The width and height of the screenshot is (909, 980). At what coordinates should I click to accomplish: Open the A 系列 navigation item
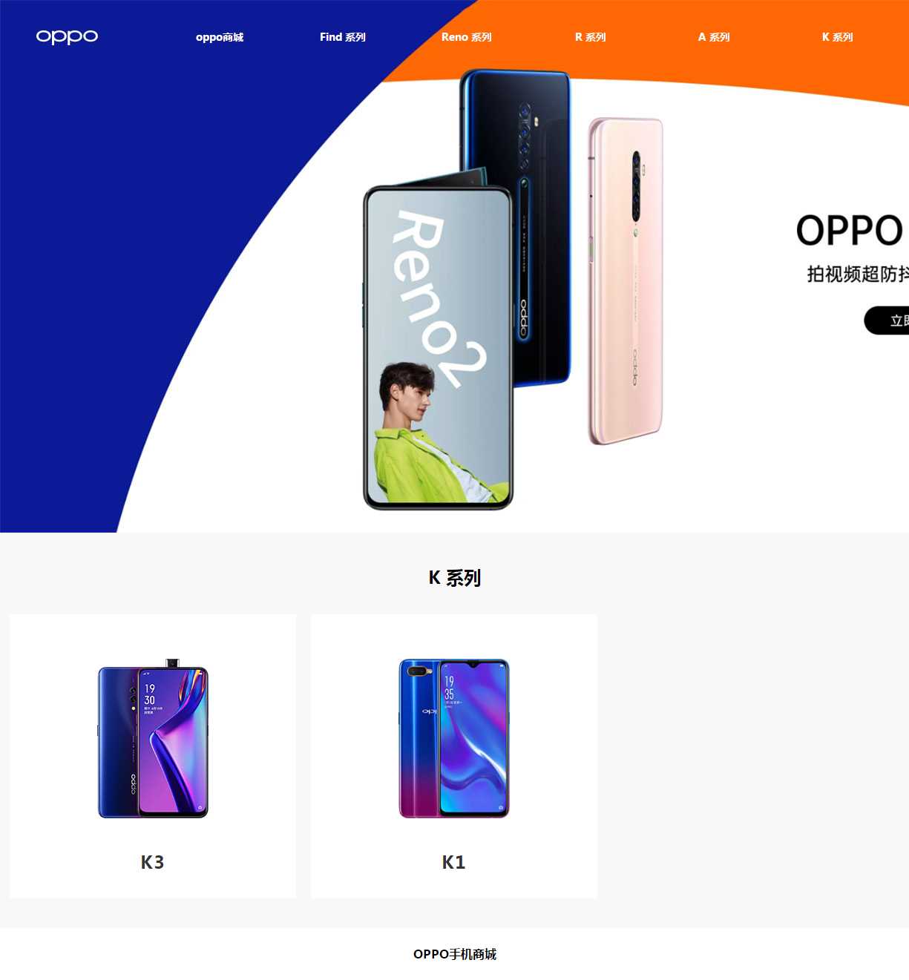[714, 37]
